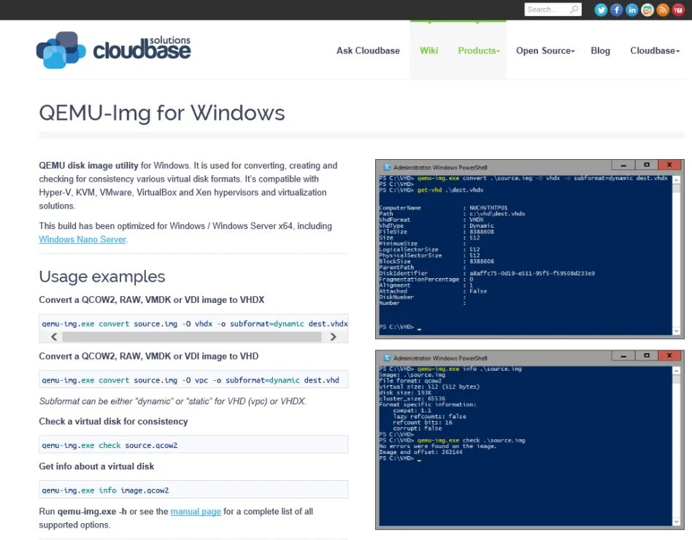This screenshot has width=692, height=540.
Task: Close the top PowerShell window
Action: point(669,165)
